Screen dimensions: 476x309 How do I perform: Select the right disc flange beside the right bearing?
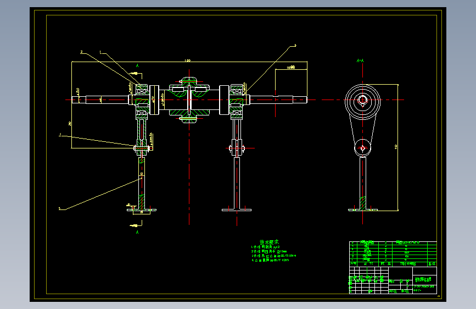[224, 100]
